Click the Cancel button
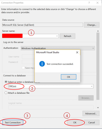This screenshot has width=102, height=129. [92, 122]
